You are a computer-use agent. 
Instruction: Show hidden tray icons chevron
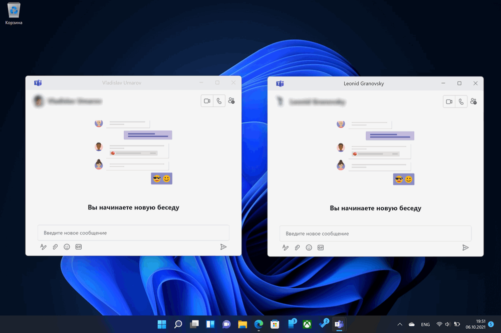pos(400,324)
